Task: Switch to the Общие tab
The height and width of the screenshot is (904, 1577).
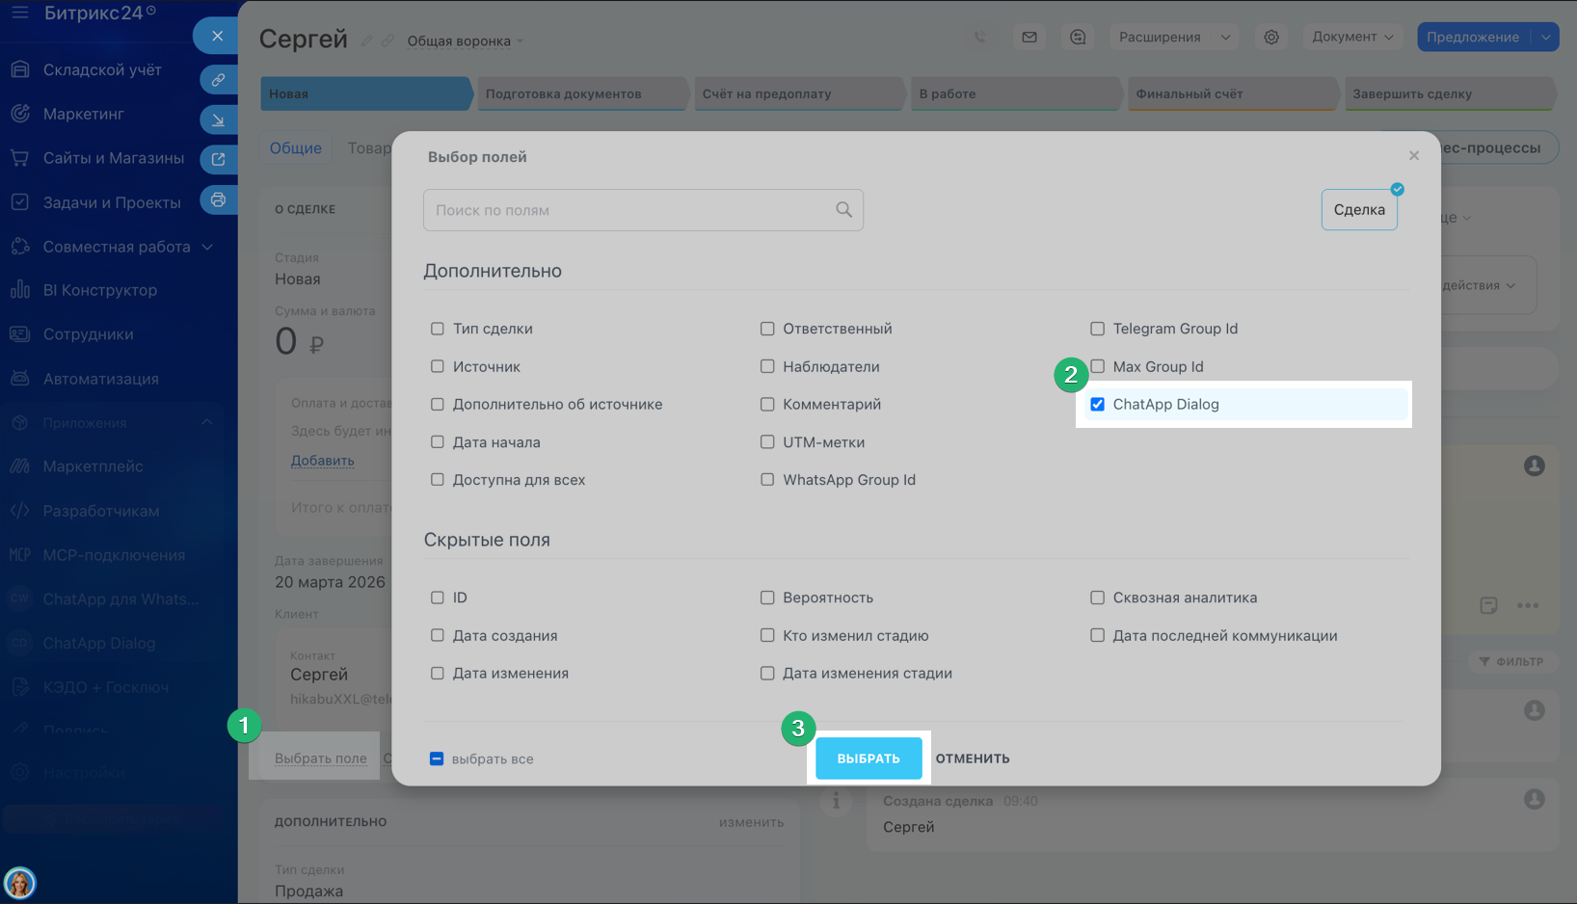Action: pos(295,148)
